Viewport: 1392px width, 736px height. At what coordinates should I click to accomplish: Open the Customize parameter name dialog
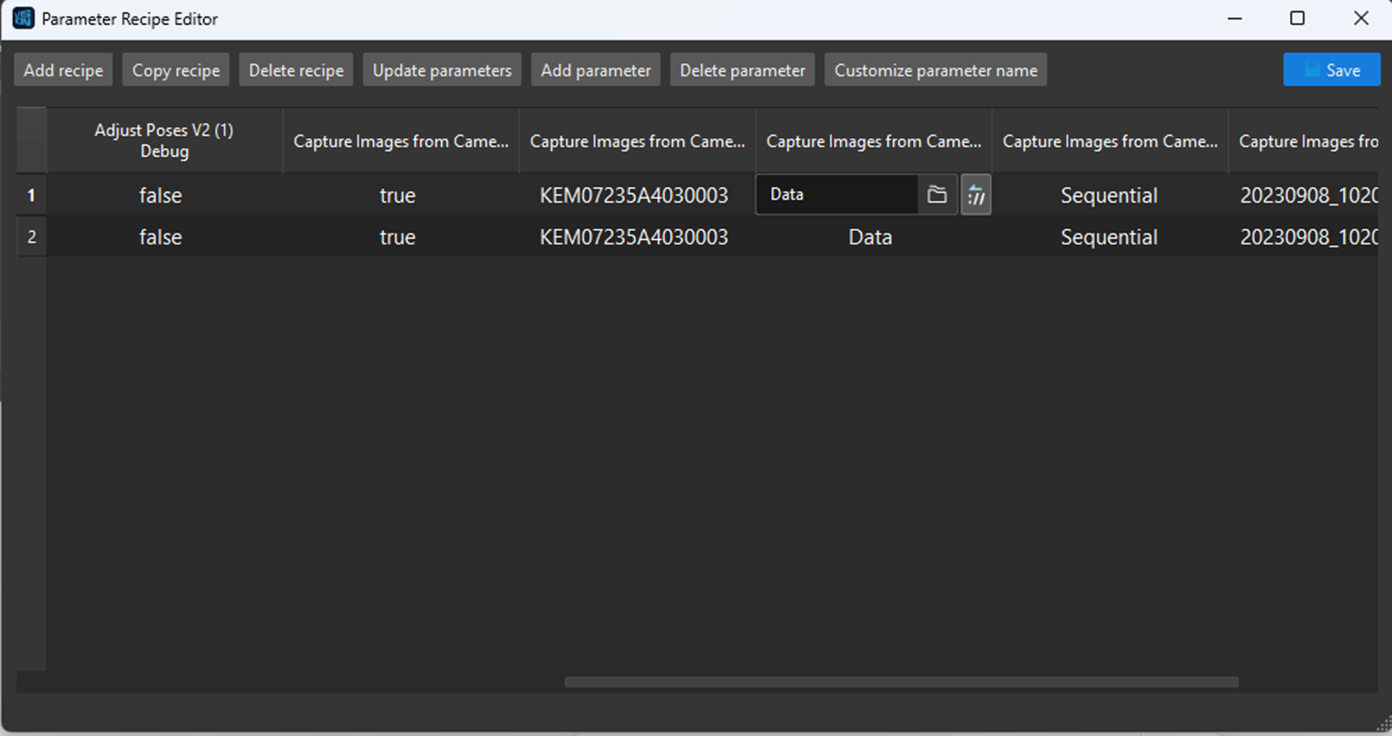point(935,69)
